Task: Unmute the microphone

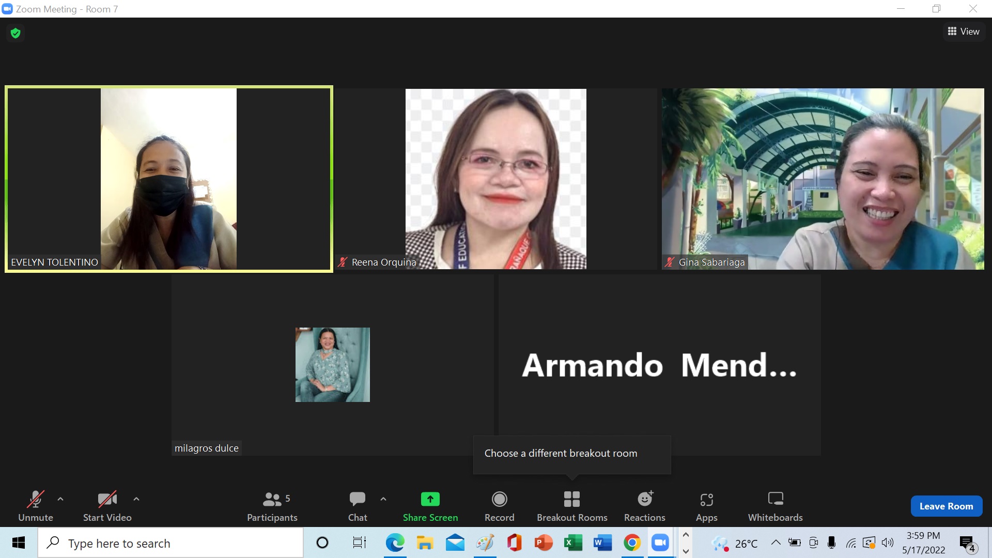Action: coord(35,506)
